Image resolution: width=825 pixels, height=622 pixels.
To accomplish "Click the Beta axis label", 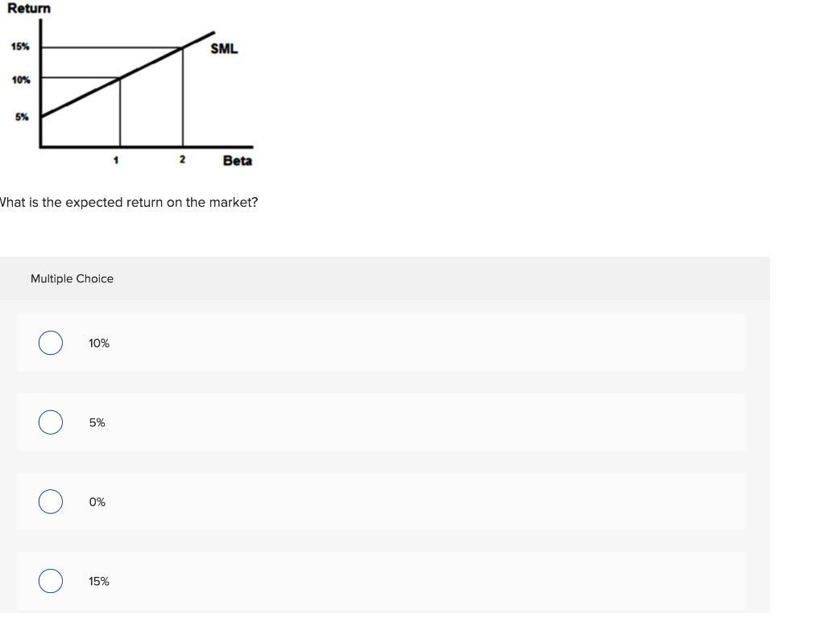I will click(x=238, y=162).
